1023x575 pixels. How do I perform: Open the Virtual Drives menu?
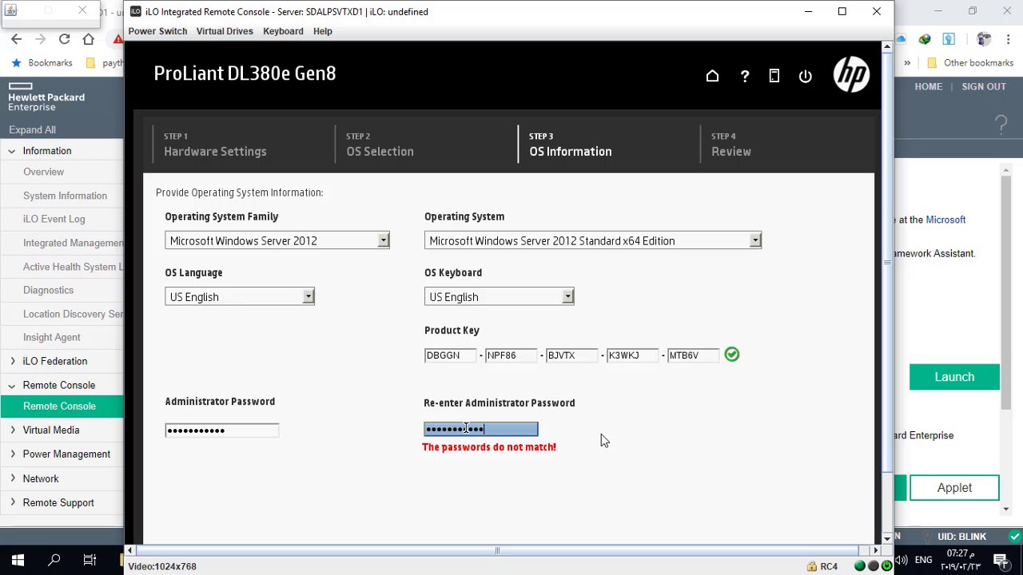tap(225, 31)
